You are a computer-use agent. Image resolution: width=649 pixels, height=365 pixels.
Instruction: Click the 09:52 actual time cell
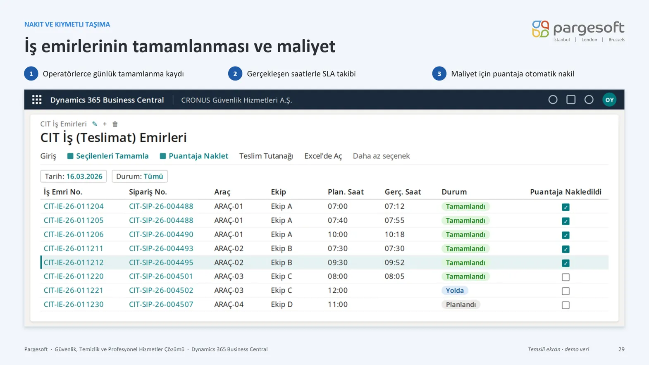coord(394,262)
